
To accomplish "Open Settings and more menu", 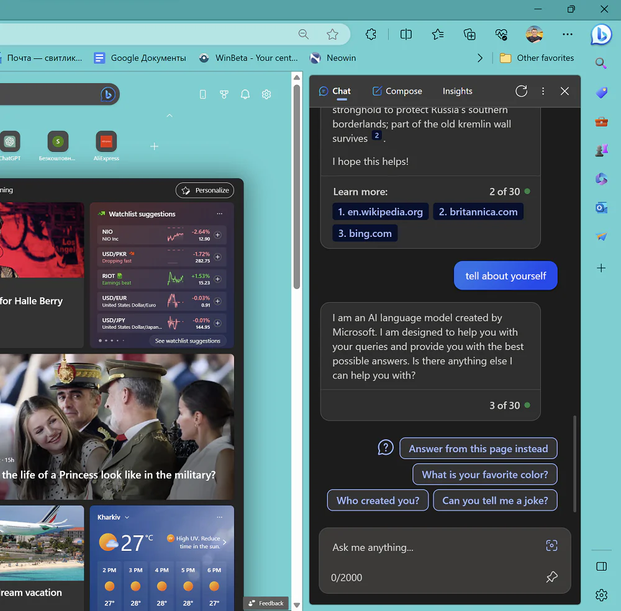I will click(567, 35).
